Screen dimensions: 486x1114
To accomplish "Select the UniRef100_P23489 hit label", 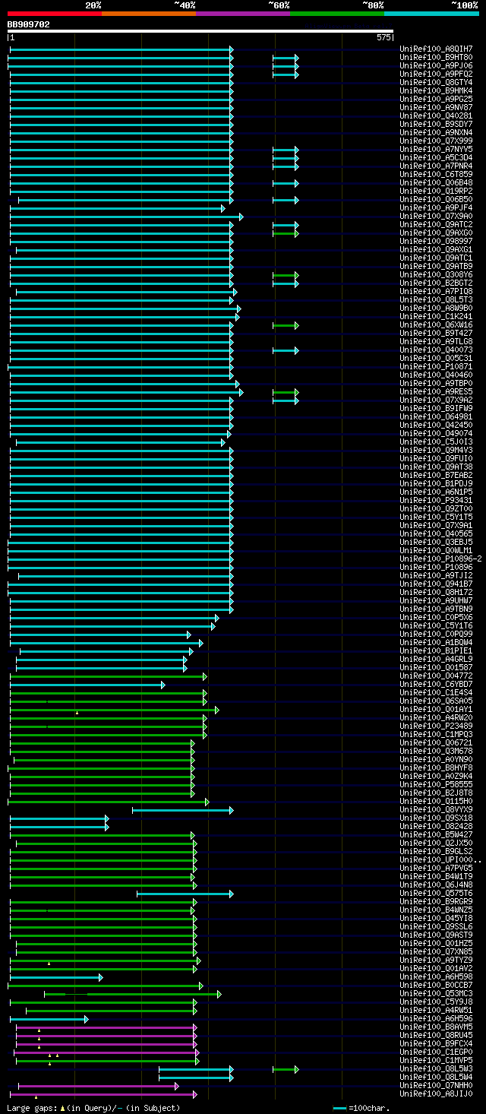I will coord(436,726).
